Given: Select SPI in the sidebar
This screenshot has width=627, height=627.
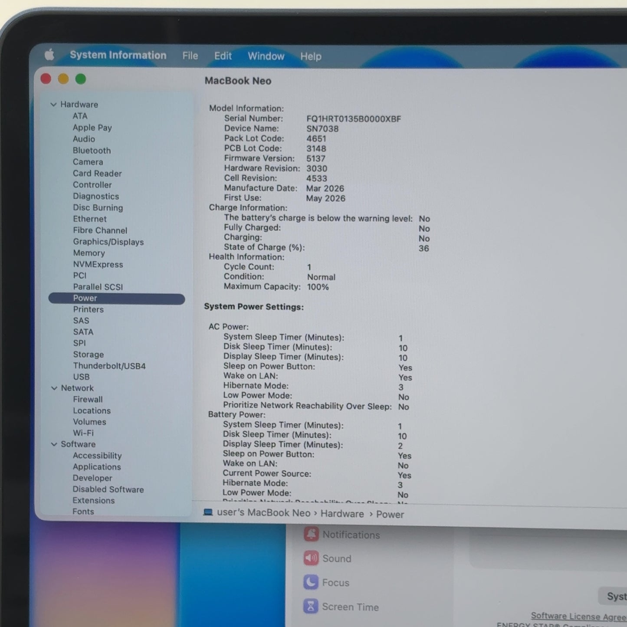Looking at the screenshot, I should click(79, 343).
